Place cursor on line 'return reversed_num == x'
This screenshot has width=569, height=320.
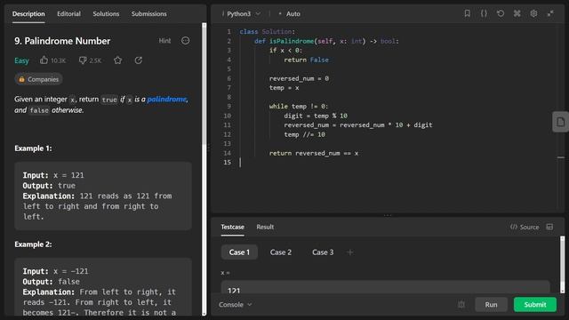(314, 153)
